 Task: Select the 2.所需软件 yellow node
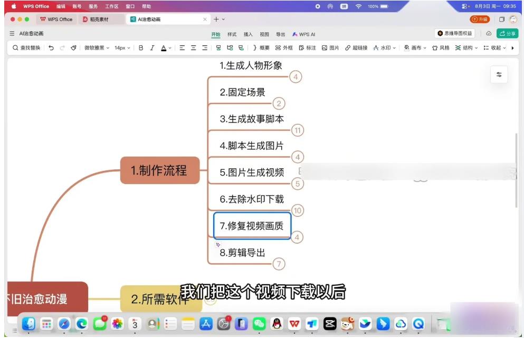point(161,298)
